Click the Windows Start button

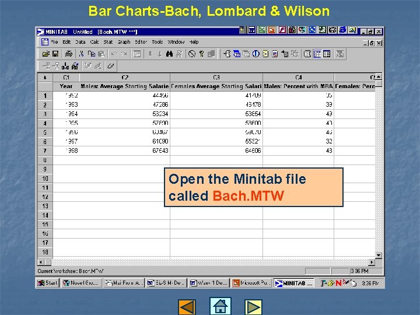47,283
